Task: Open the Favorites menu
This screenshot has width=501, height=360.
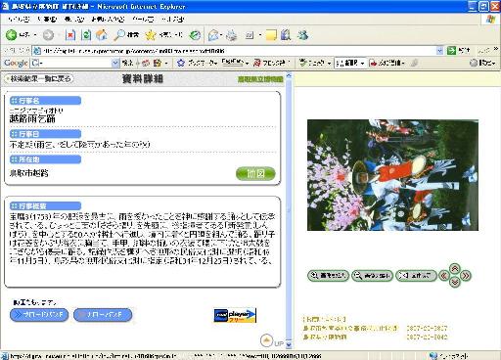Action: coord(108,20)
